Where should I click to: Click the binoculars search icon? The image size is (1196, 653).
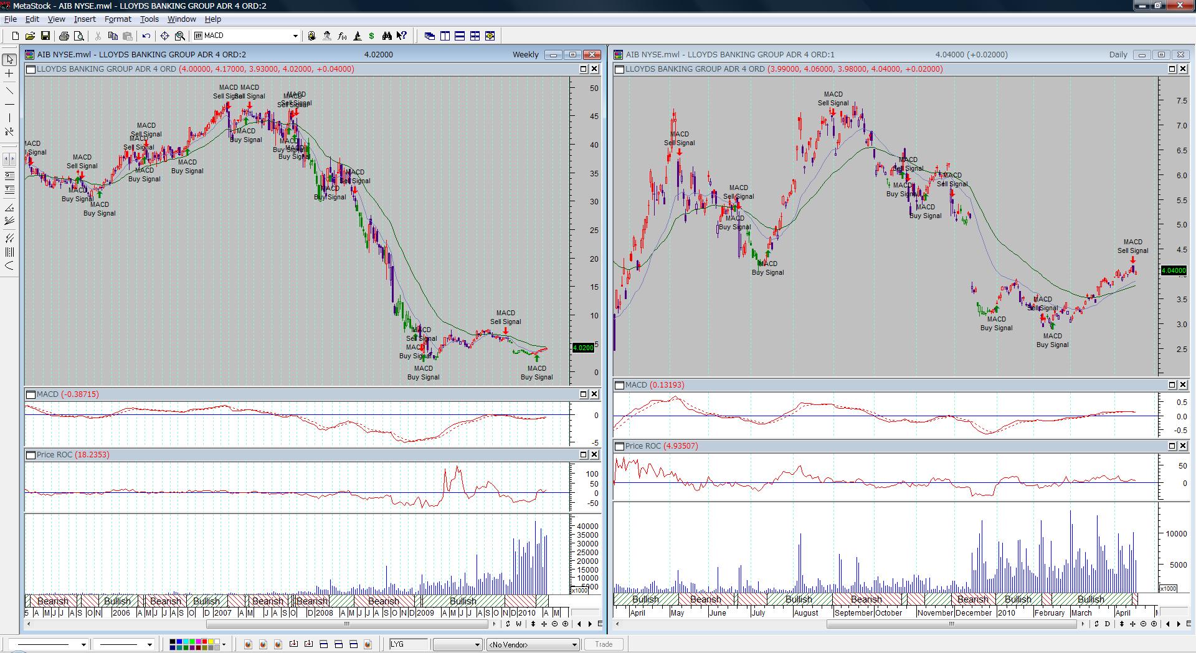coord(387,36)
